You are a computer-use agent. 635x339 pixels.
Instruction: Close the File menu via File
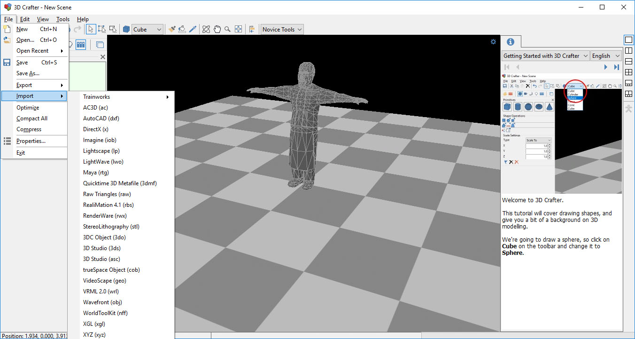(8, 19)
